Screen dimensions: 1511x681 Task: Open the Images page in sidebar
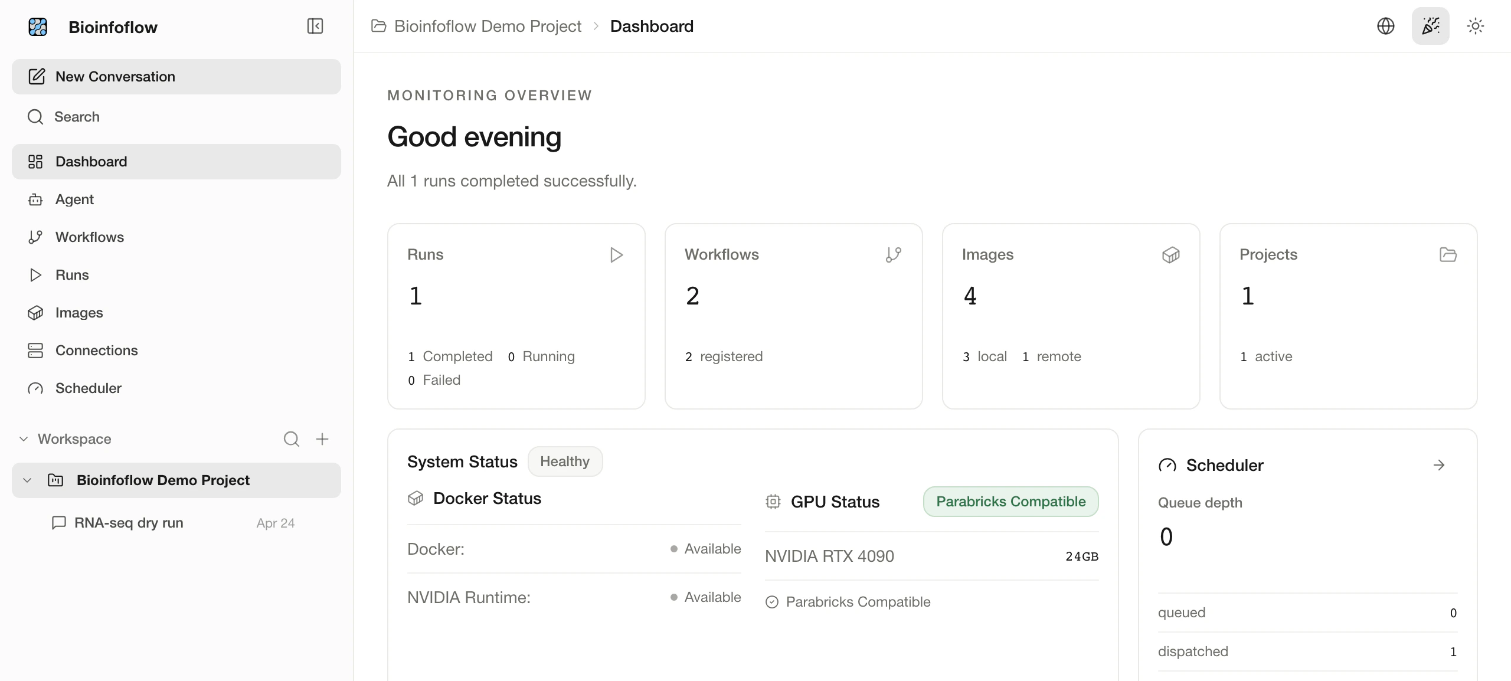point(176,313)
